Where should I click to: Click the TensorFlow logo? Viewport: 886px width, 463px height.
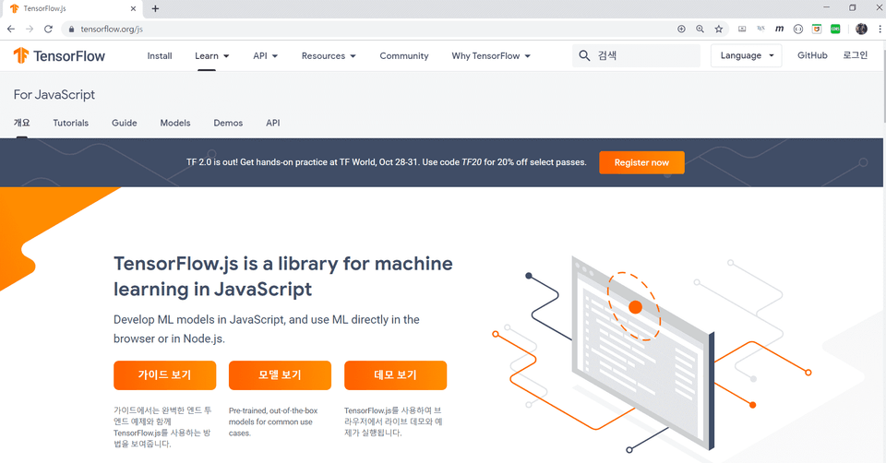[x=59, y=55]
